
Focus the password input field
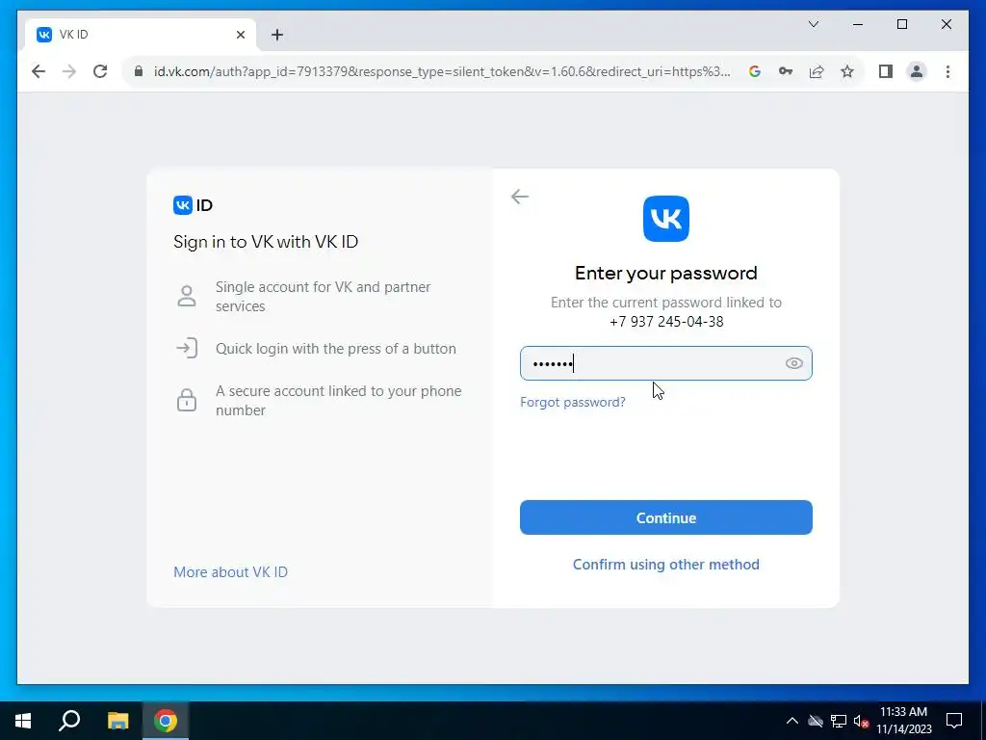point(666,363)
